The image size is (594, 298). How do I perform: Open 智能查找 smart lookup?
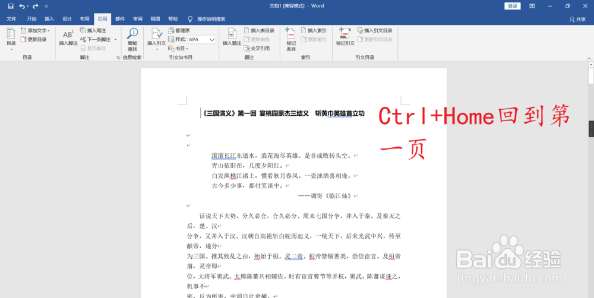tap(132, 39)
